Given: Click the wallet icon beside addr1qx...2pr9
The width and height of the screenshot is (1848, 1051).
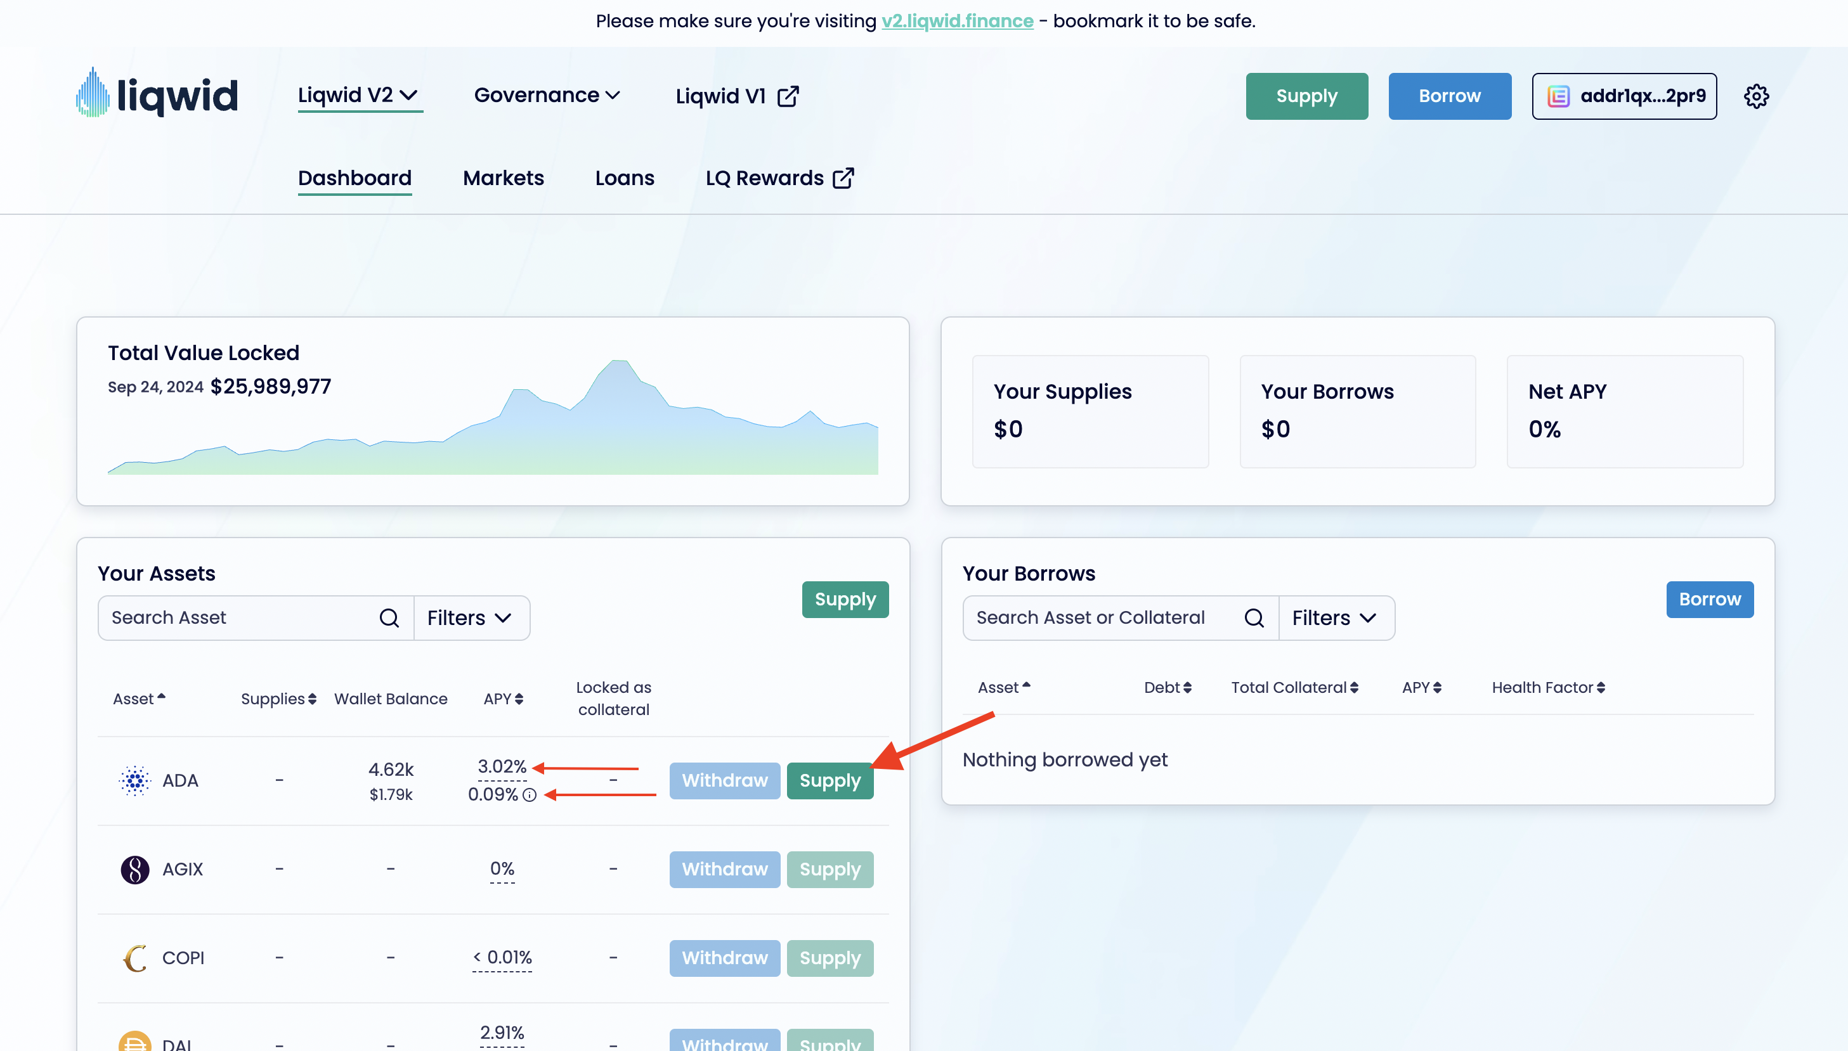Looking at the screenshot, I should tap(1558, 96).
